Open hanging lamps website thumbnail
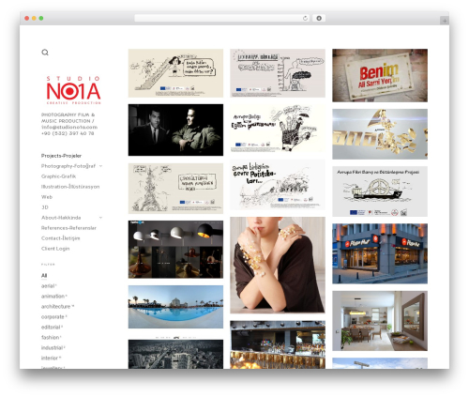The height and width of the screenshot is (397, 469). click(175, 250)
